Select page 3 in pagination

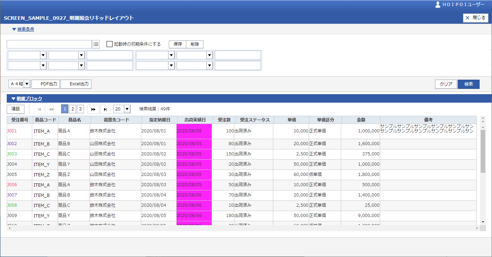pyautogui.click(x=80, y=109)
